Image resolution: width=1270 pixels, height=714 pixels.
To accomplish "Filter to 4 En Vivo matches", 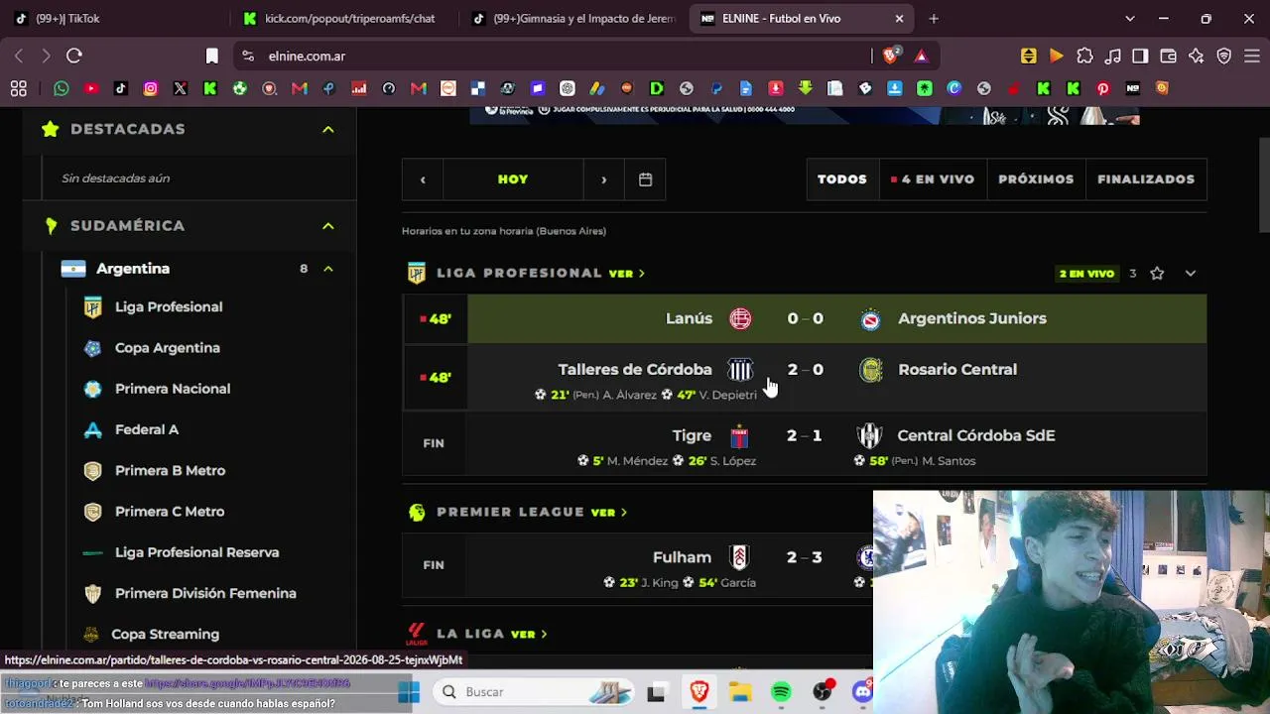I will (933, 179).
